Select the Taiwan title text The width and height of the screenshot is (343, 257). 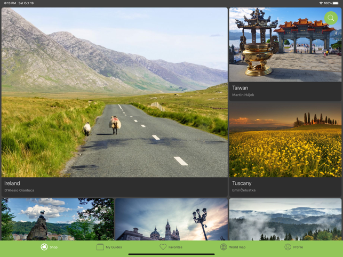tap(240, 88)
